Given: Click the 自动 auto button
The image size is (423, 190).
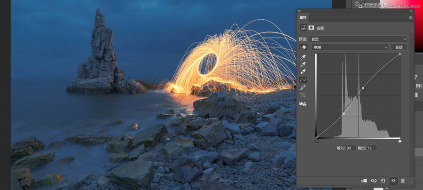Looking at the screenshot, I should 399,47.
